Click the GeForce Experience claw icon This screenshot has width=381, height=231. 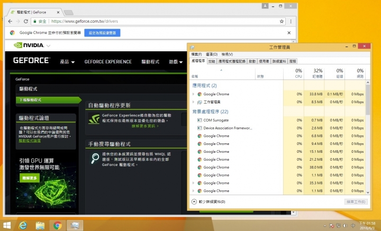(94, 118)
